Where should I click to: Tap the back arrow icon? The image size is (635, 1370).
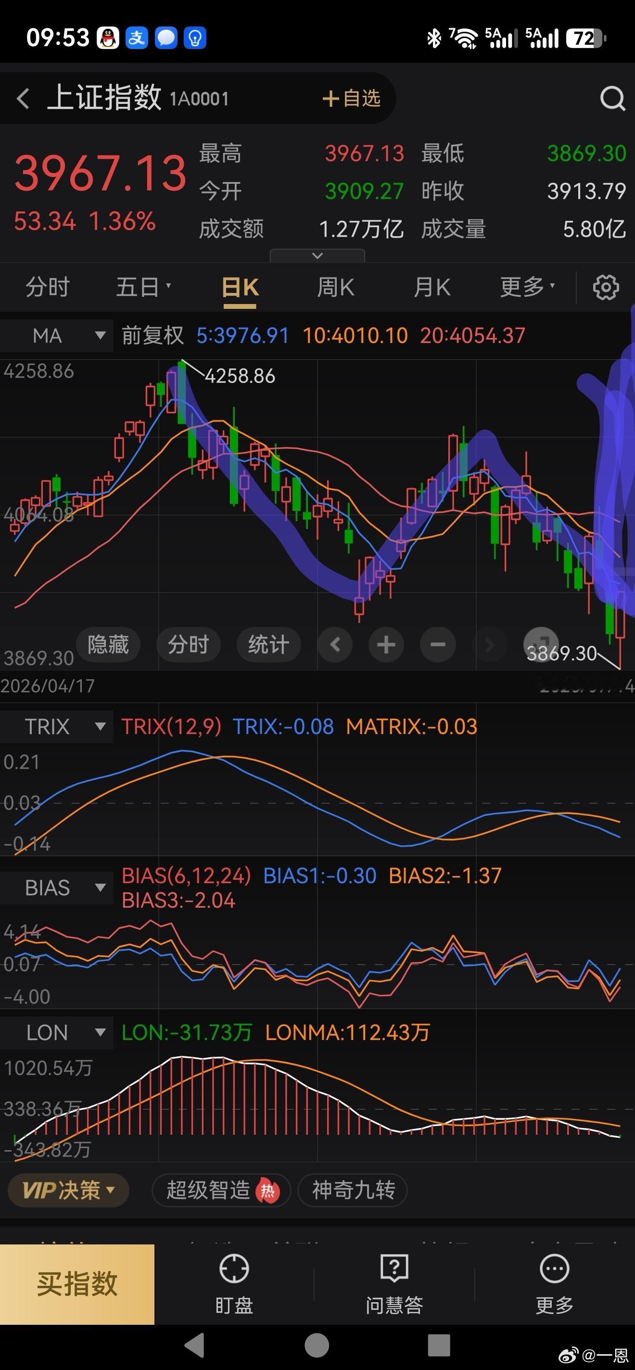[x=23, y=99]
